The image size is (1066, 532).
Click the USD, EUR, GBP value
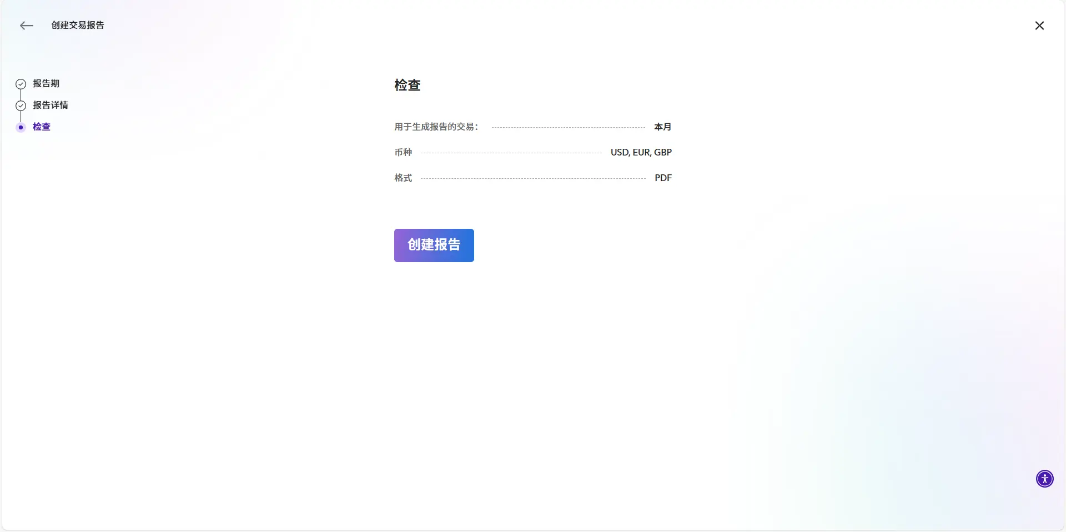pos(641,152)
